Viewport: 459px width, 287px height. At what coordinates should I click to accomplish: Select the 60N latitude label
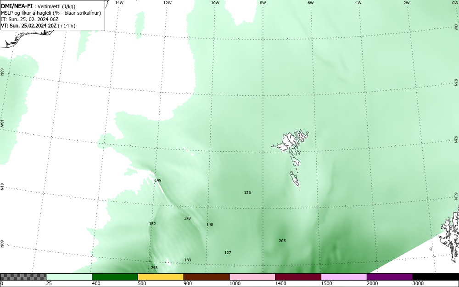point(2,244)
